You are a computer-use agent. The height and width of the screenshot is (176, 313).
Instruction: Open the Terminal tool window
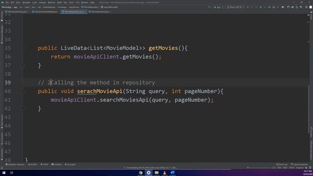click(57, 164)
